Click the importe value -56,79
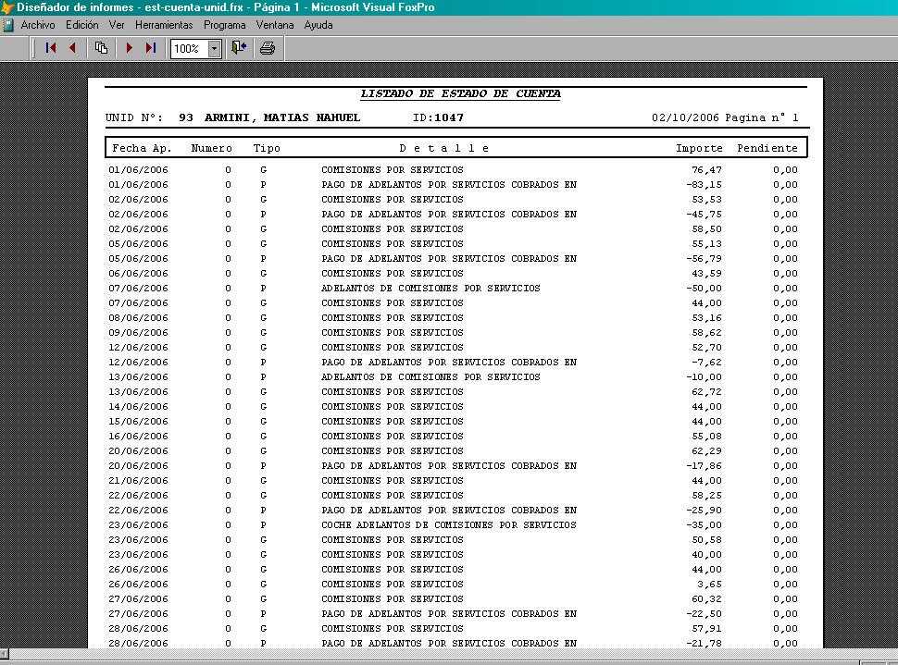The image size is (898, 665). click(x=704, y=259)
